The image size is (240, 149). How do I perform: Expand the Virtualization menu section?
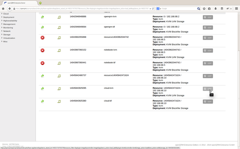[9, 38]
